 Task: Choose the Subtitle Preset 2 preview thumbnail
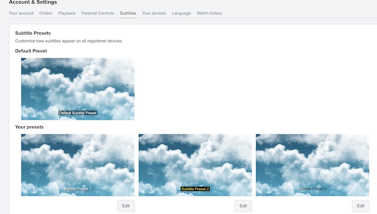(195, 165)
